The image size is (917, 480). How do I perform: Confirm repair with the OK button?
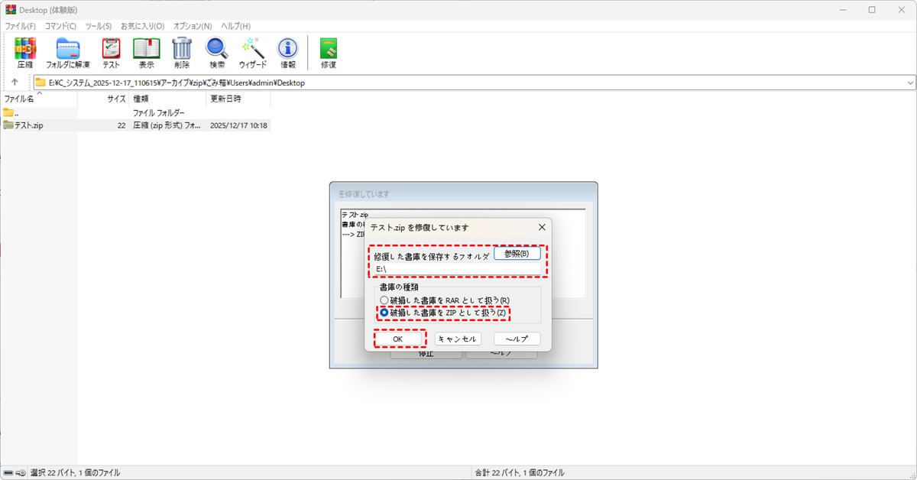(x=397, y=339)
